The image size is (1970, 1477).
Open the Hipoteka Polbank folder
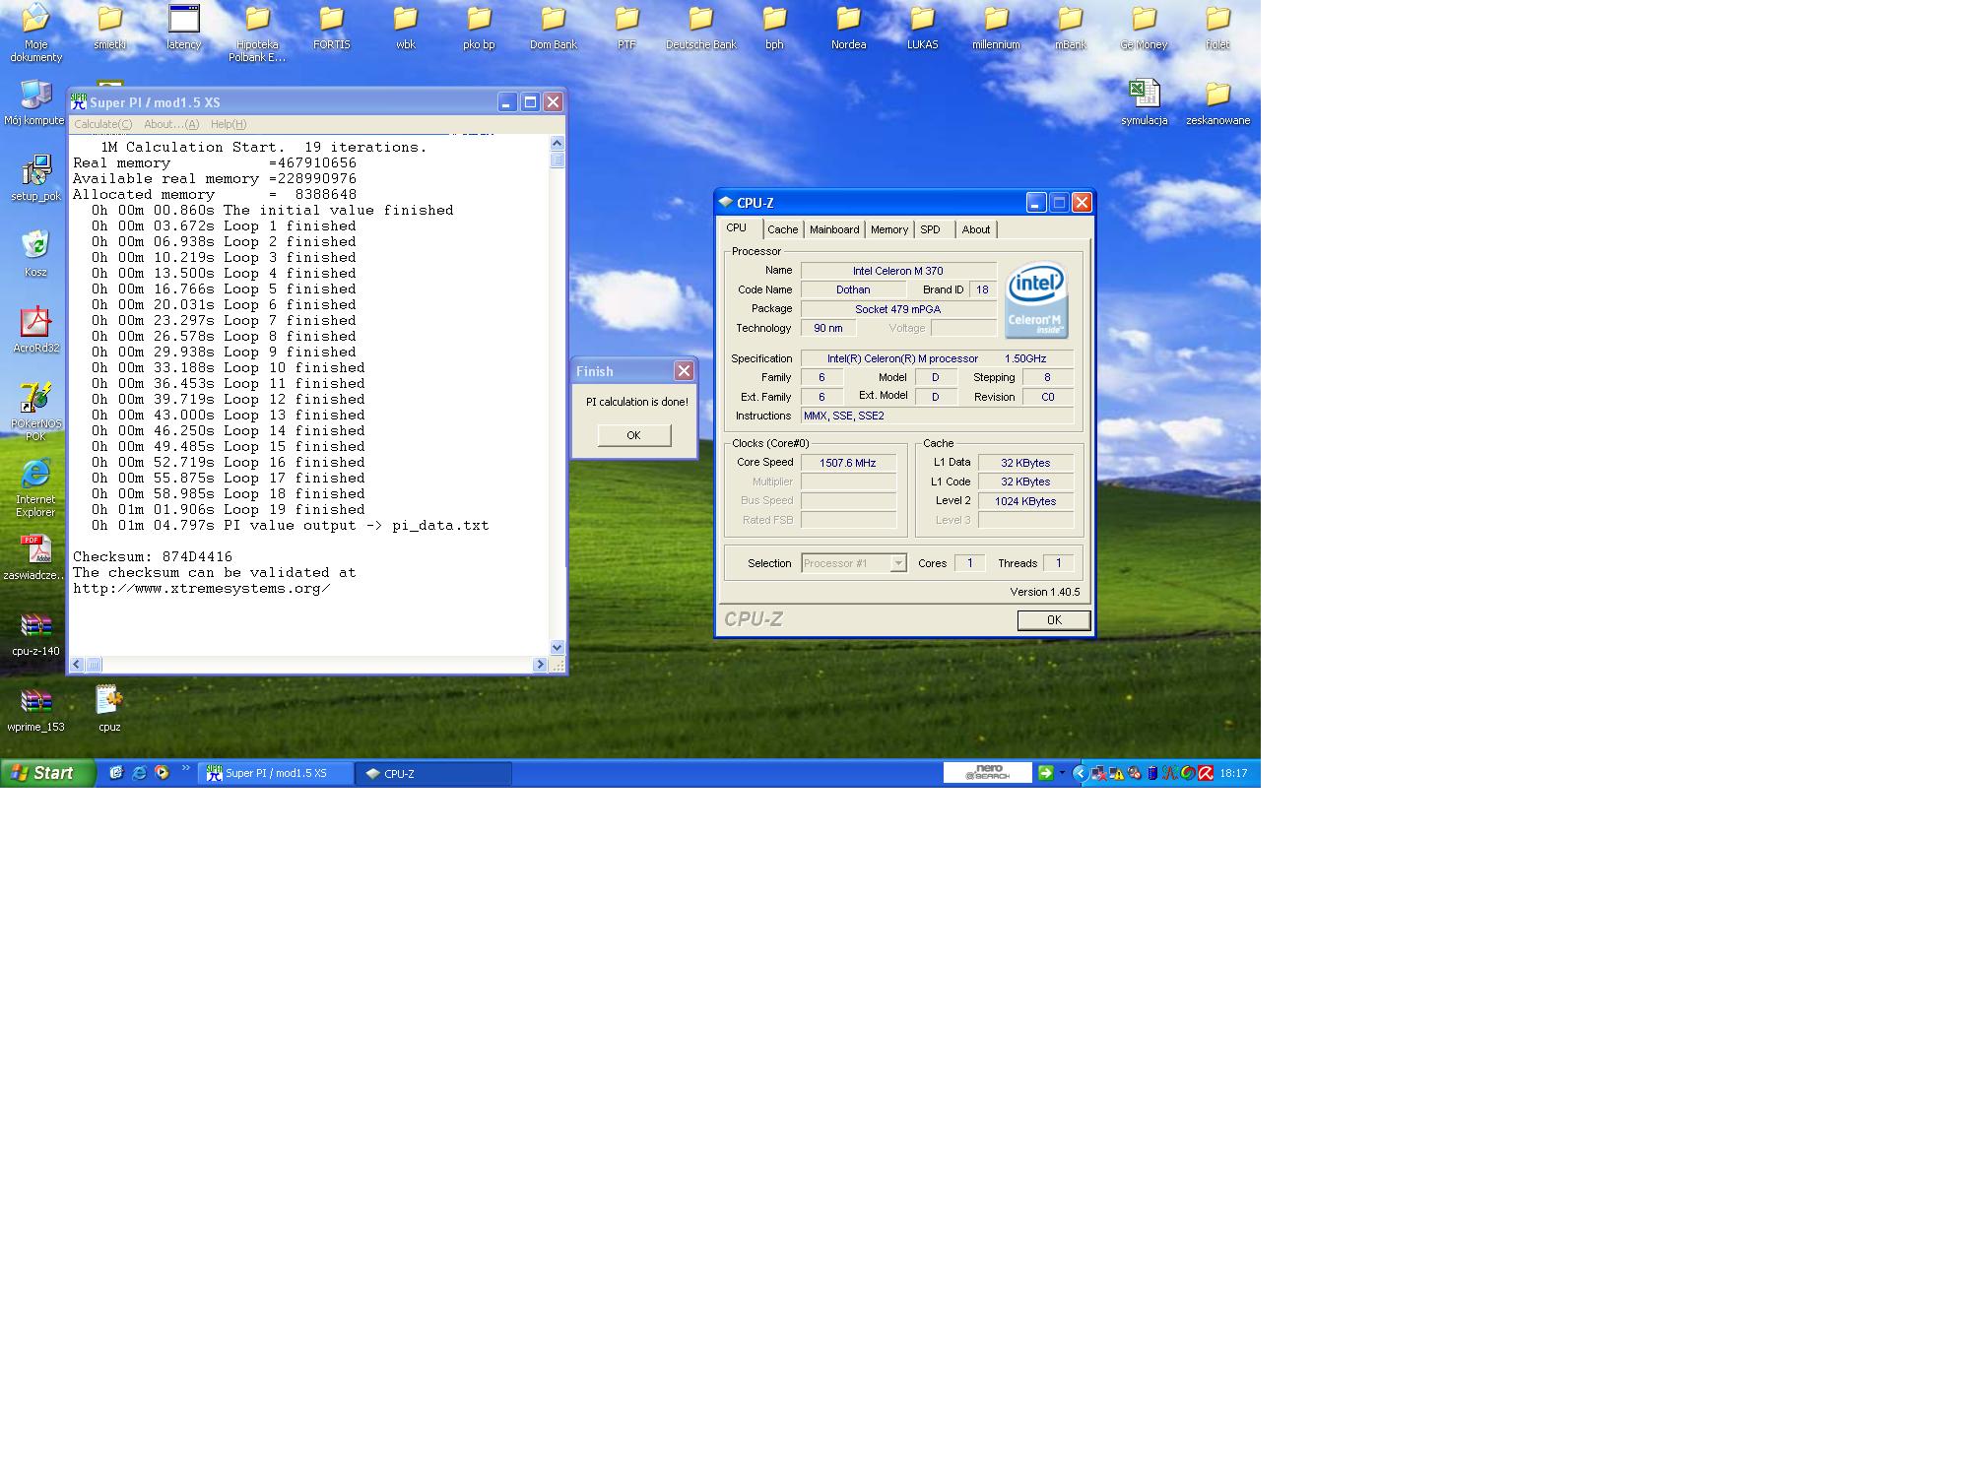(x=257, y=32)
